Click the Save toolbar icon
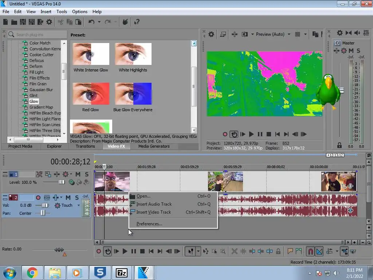The height and width of the screenshot is (280, 373). 23,22
